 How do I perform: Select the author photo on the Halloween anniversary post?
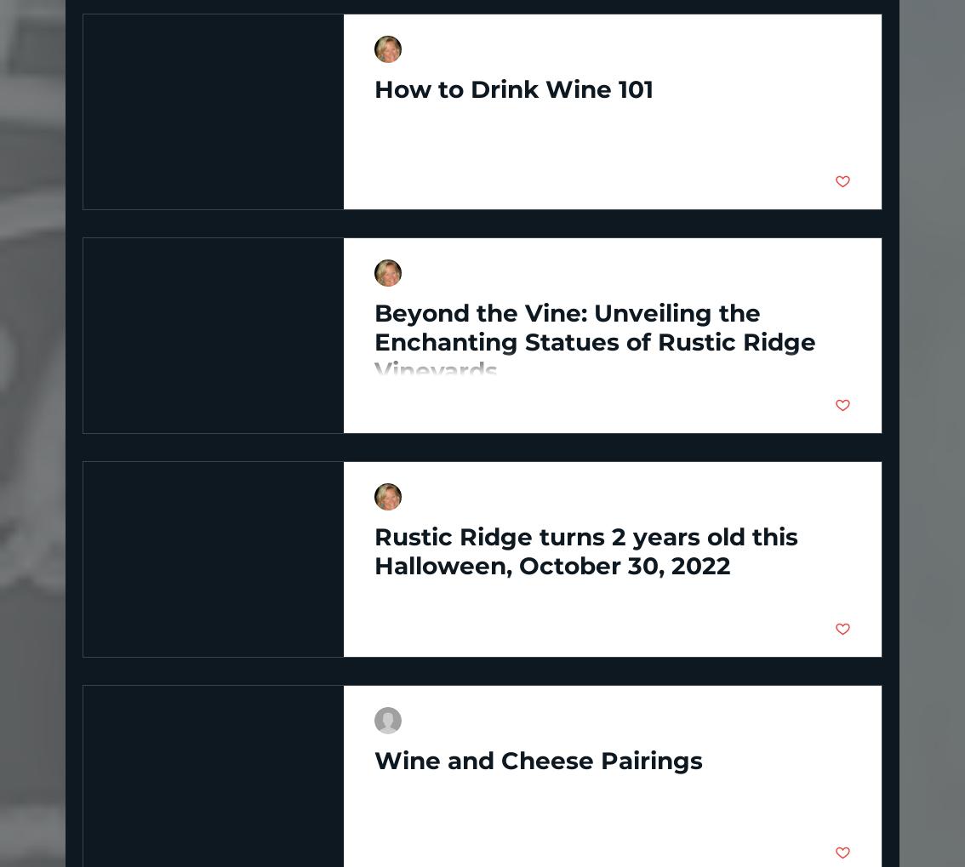[x=388, y=497]
